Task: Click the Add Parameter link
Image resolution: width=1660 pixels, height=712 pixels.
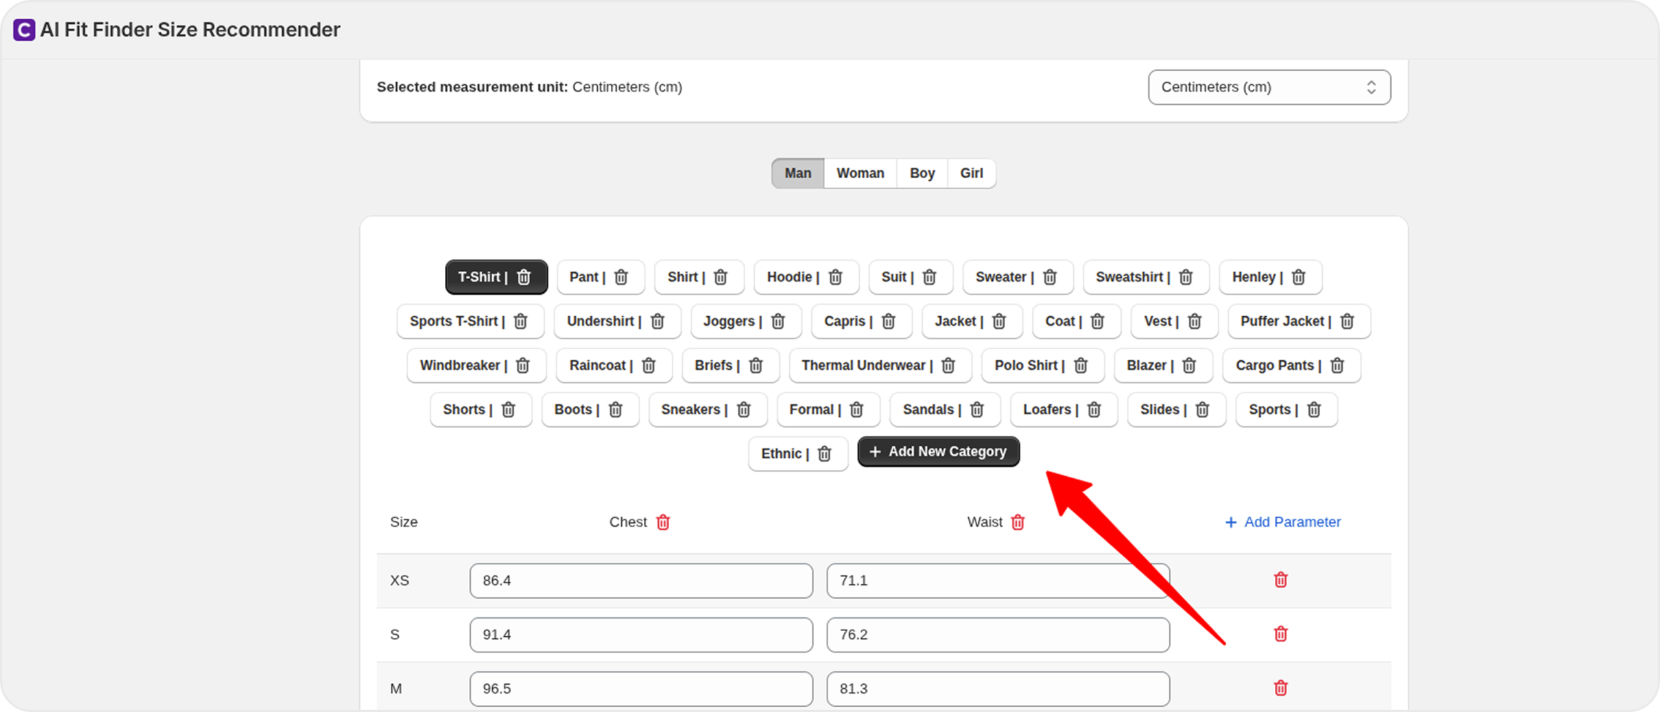Action: point(1283,522)
